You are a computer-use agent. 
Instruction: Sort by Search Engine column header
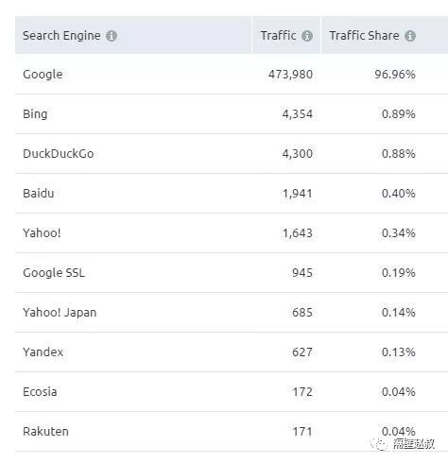(x=61, y=36)
